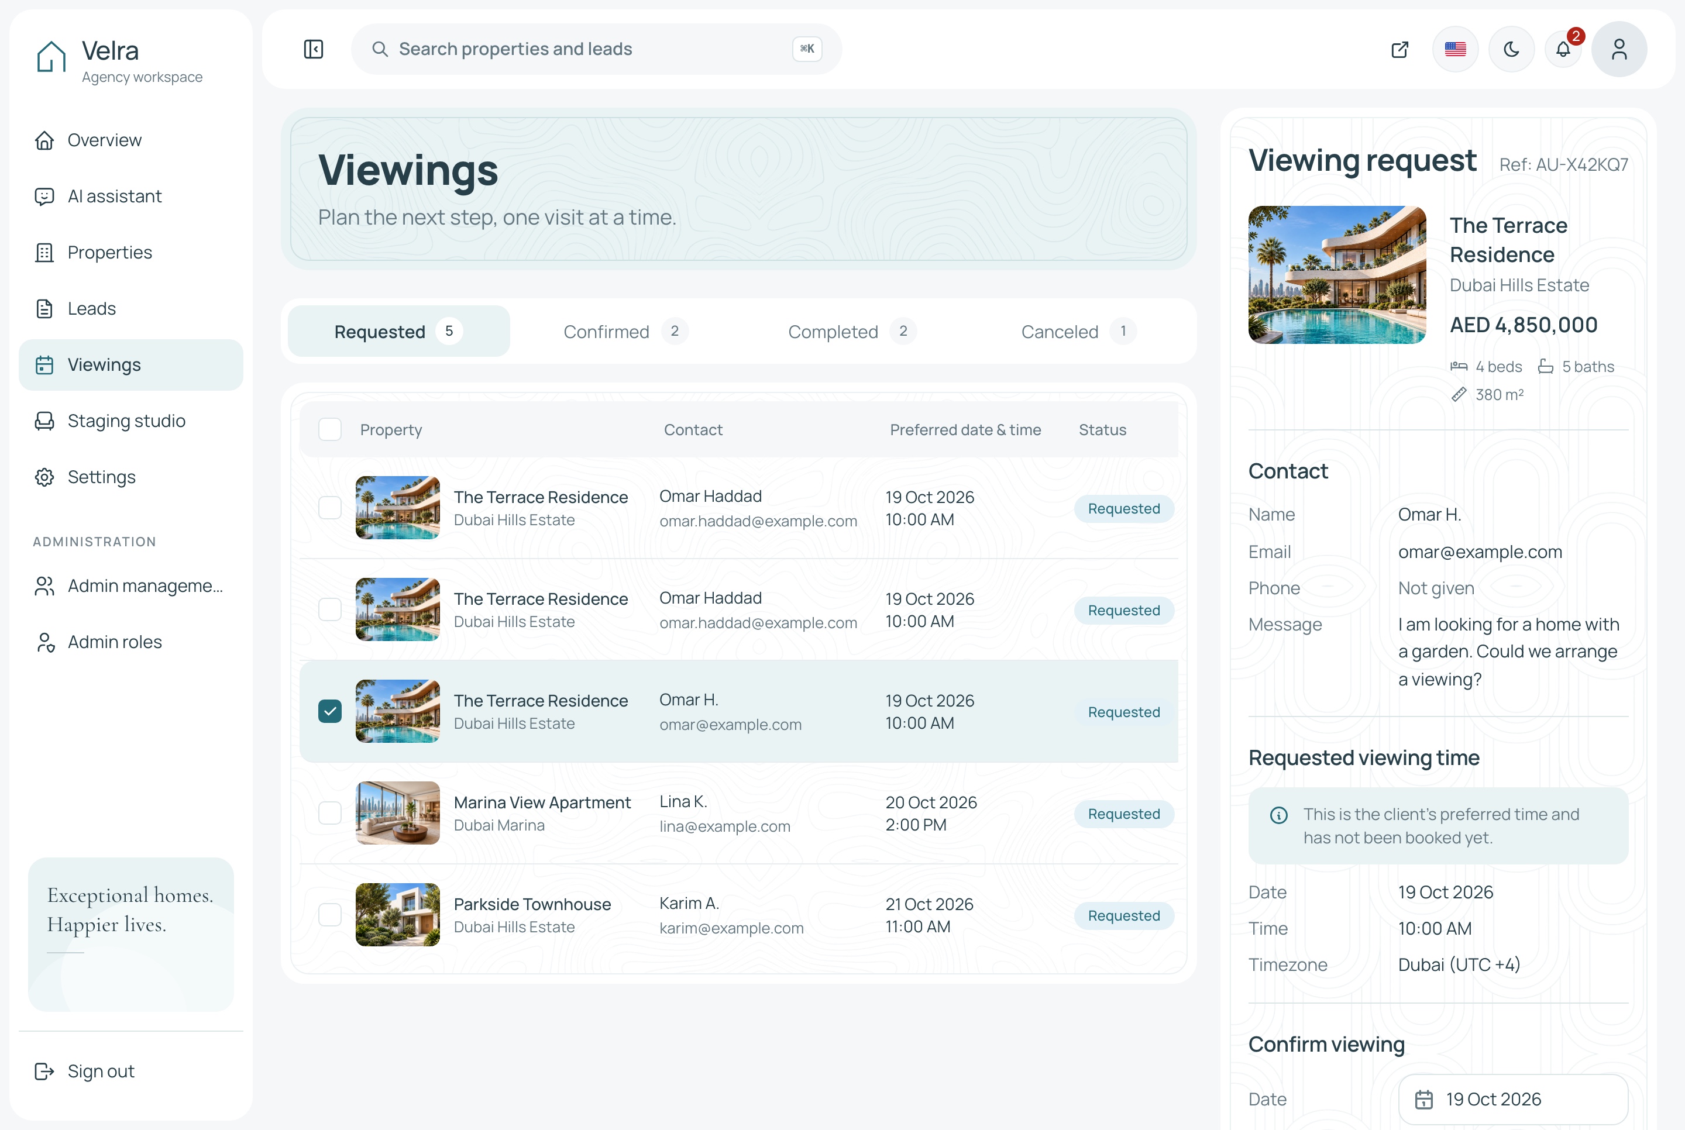Click the Marina View Apartment thumbnail

tap(397, 813)
